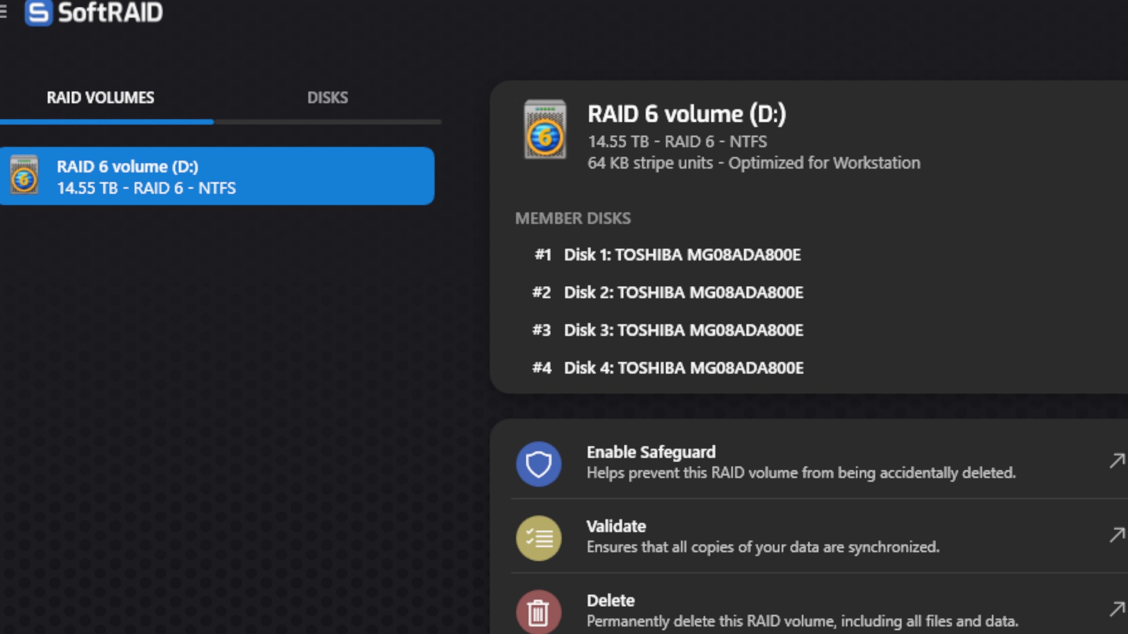Open the hamburger menu beside SoftRAID logo
This screenshot has height=634, width=1128.
3,12
